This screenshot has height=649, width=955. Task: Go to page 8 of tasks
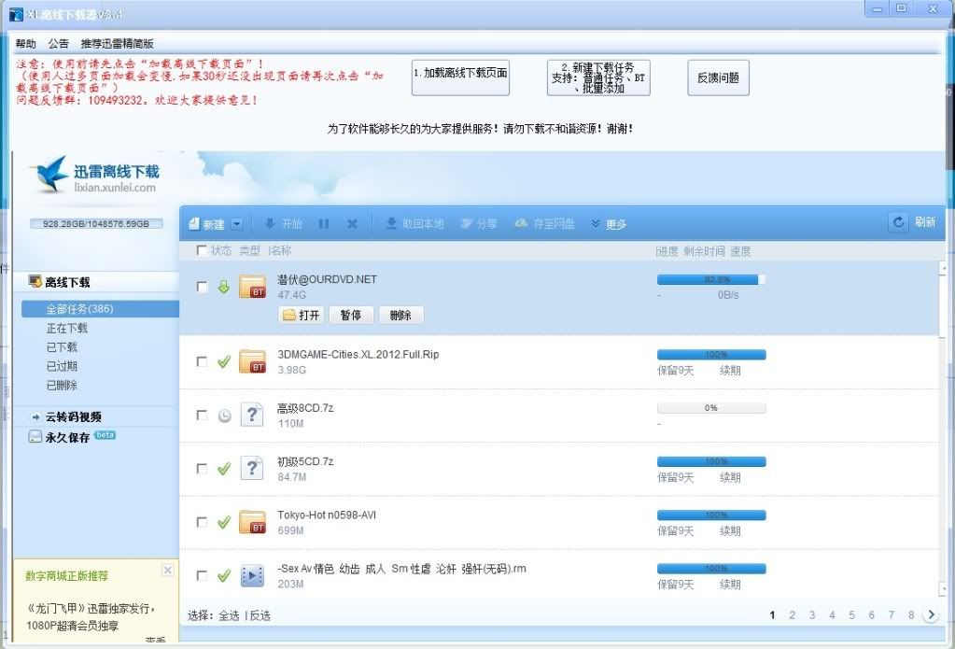[x=911, y=614]
